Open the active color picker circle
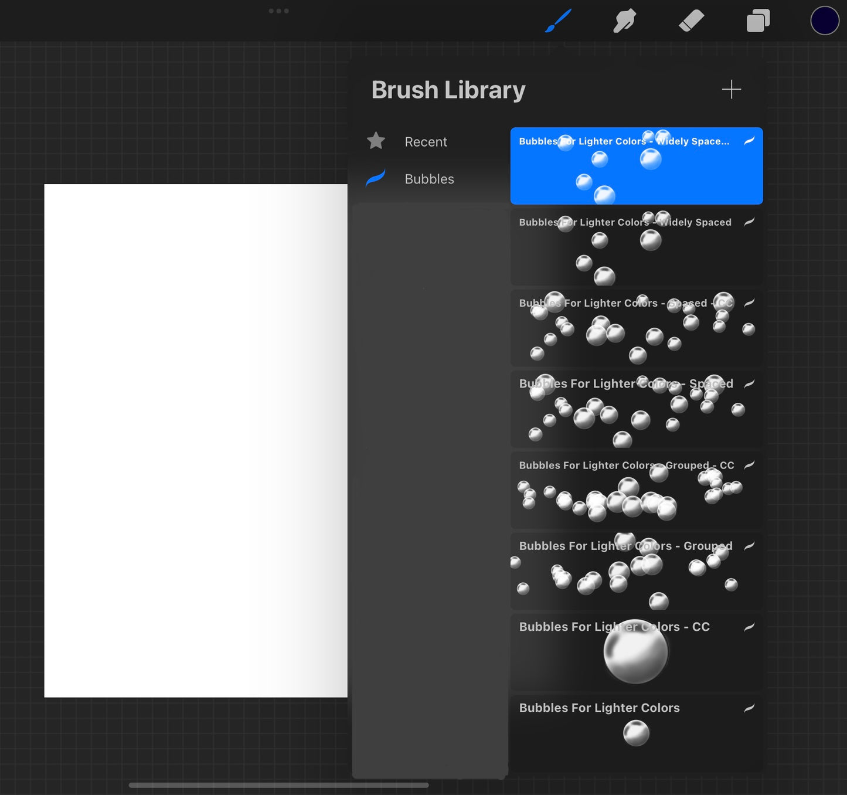This screenshot has width=847, height=795. [x=824, y=21]
